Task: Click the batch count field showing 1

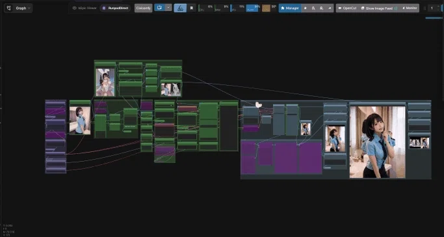Action: click(432, 8)
